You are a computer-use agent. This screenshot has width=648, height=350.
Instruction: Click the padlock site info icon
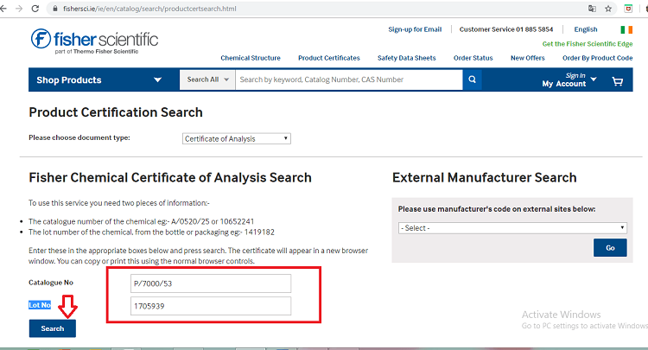point(55,9)
